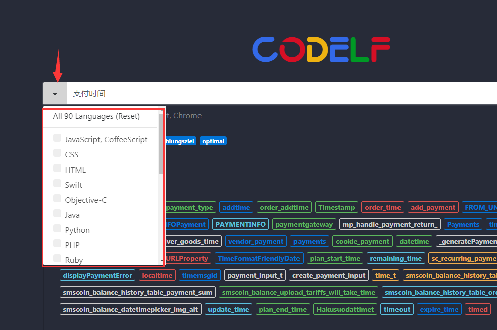This screenshot has height=330, width=497.
Task: Click the TimeFormatFriendlyDate tag
Action: coord(259,258)
